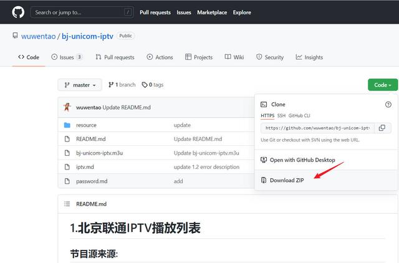Click Open with GitHub Desktop
The image size is (399, 263).
[302, 160]
